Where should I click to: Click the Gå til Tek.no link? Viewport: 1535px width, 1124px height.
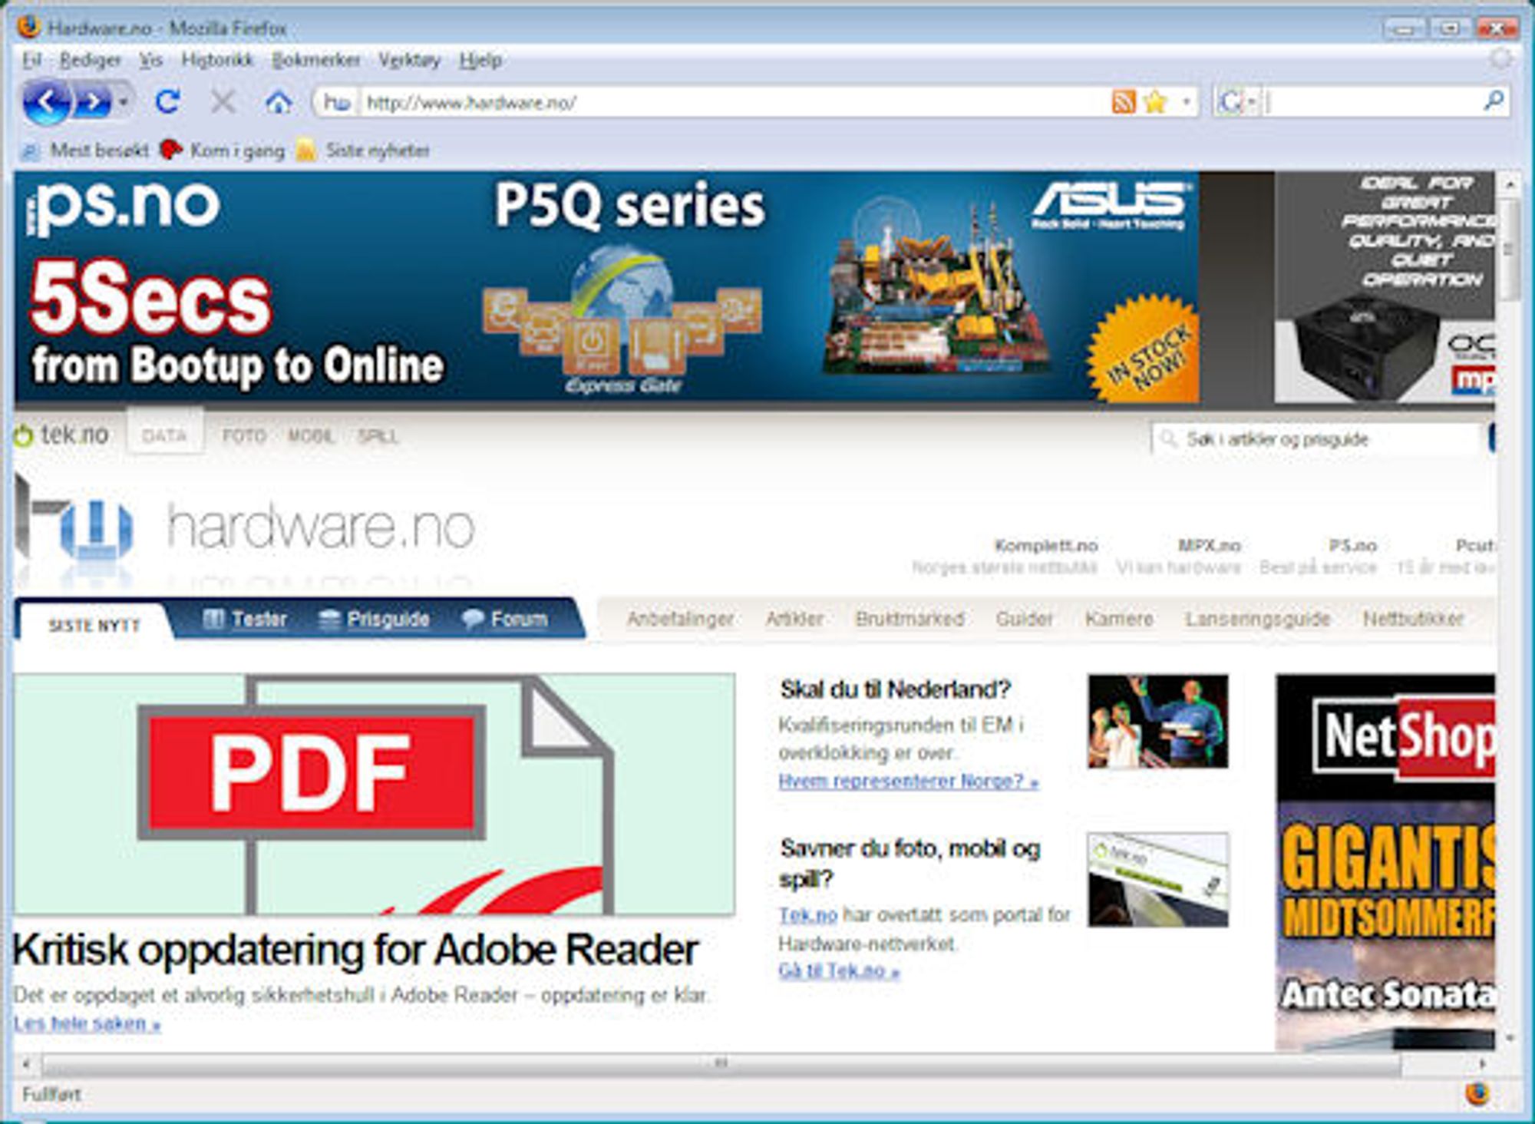[839, 970]
